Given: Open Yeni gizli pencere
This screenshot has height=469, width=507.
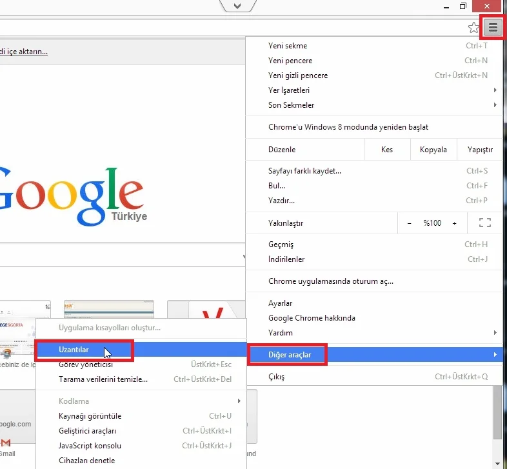Looking at the screenshot, I should click(x=298, y=75).
